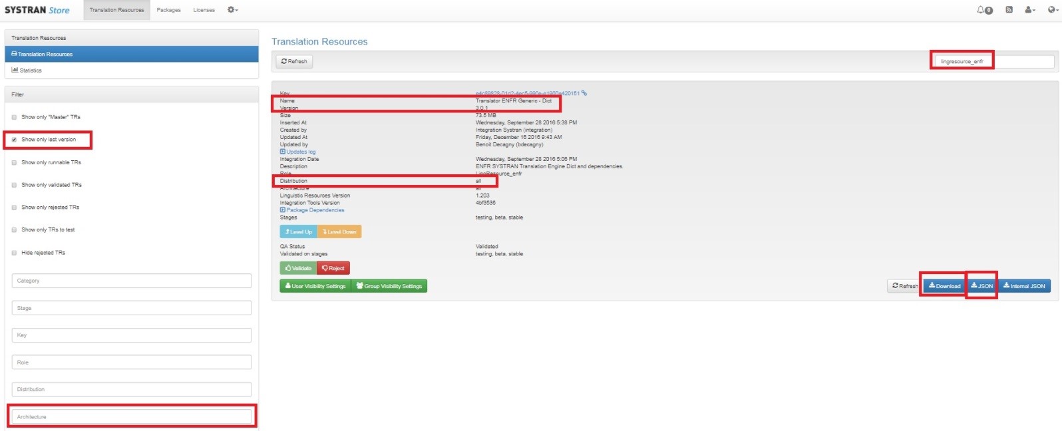Focus the Distribution filter field
1062x431 pixels.
(132, 390)
